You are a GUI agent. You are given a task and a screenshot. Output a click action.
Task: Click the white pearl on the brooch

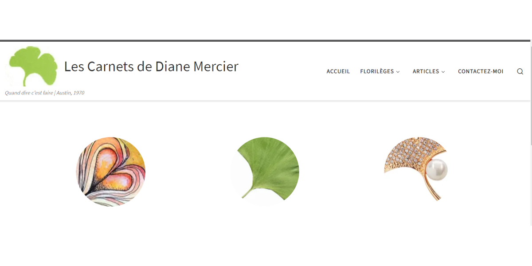(437, 170)
